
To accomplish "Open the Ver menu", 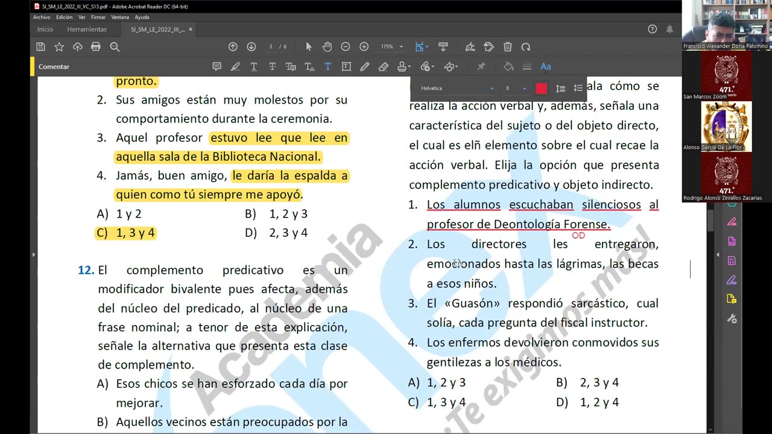I will [82, 17].
